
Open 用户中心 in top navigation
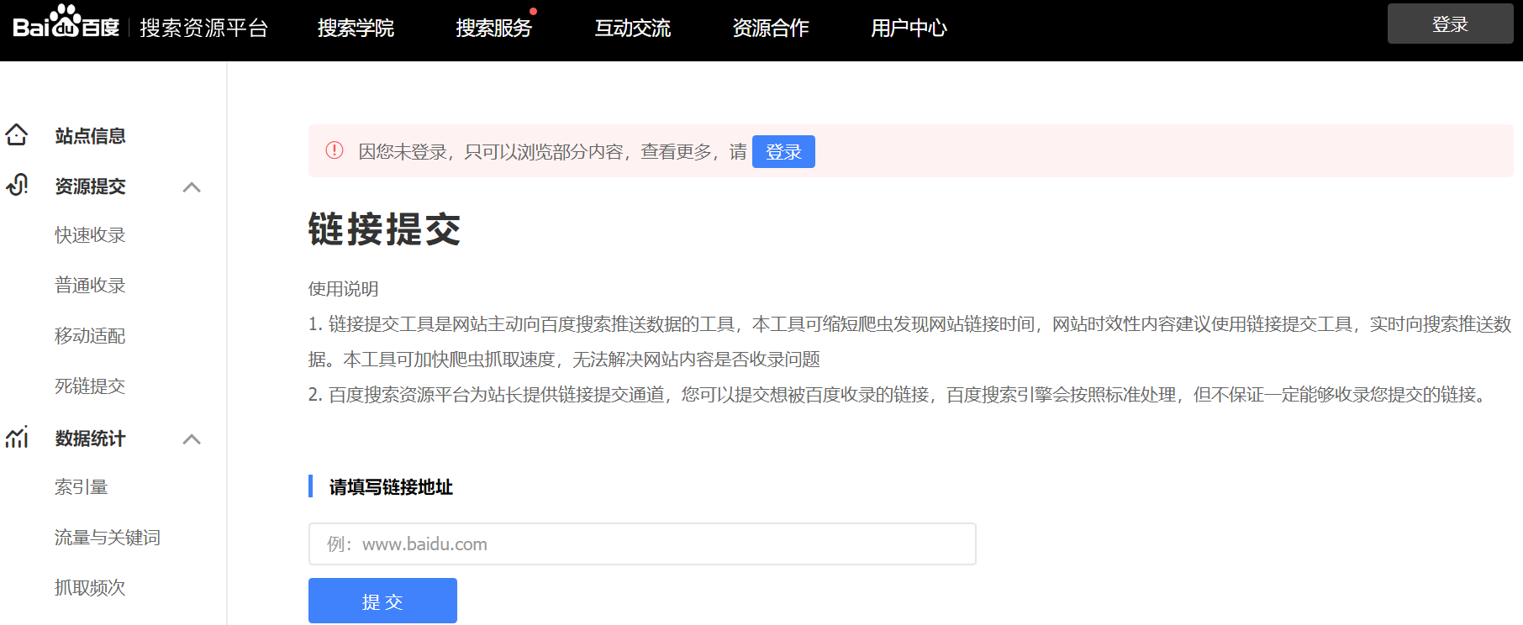click(x=909, y=28)
